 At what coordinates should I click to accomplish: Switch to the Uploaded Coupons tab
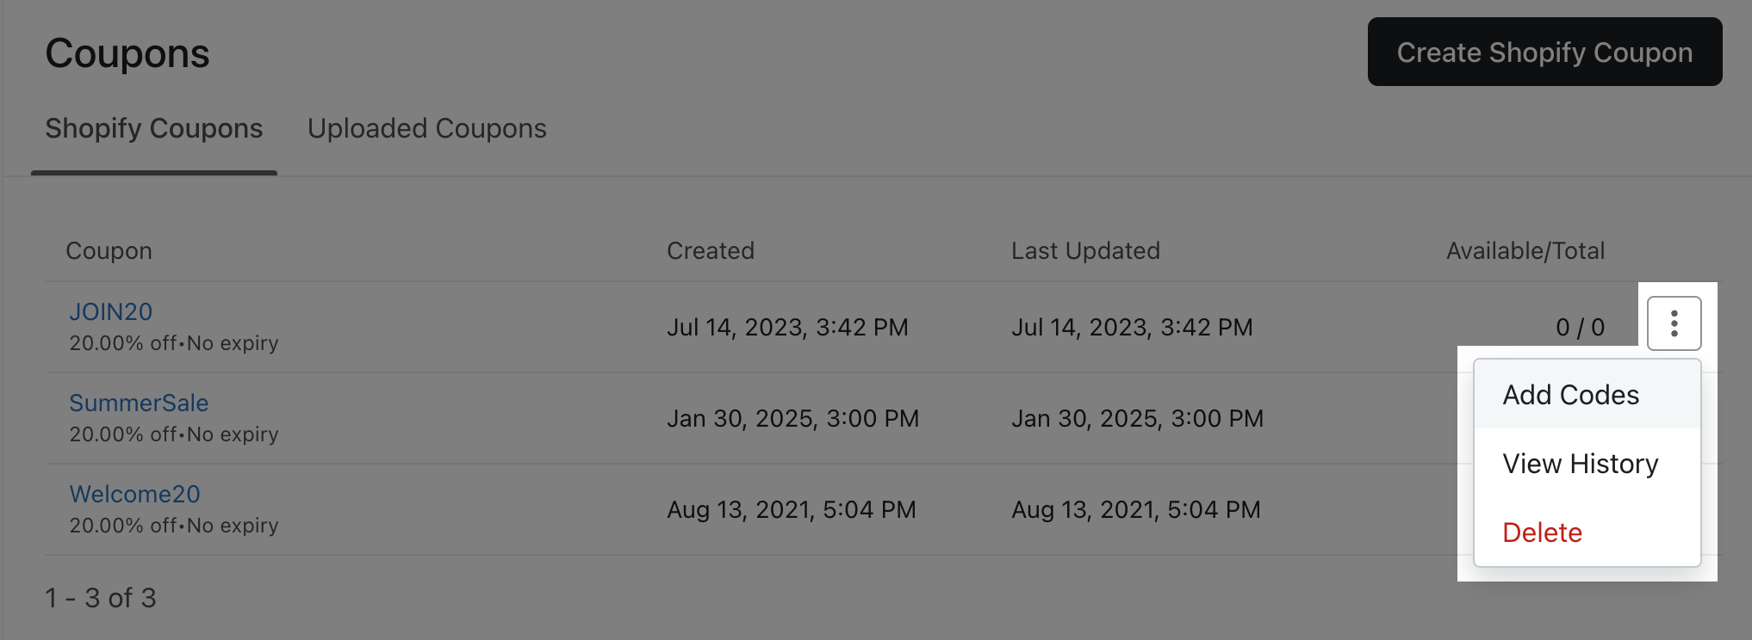pos(426,127)
